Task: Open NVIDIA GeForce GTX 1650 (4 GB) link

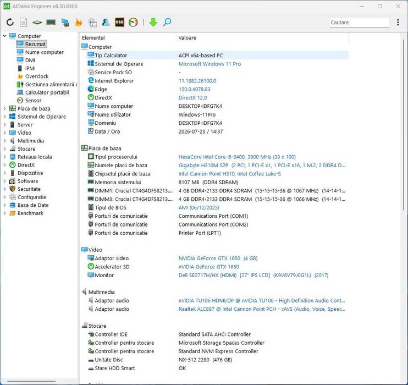Action: (x=218, y=258)
